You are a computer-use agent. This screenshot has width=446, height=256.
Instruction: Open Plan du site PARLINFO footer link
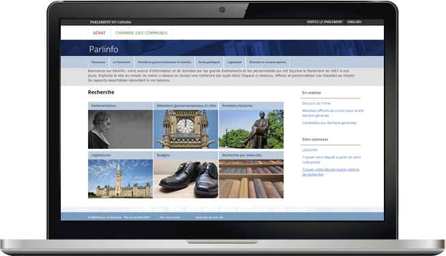(x=137, y=217)
